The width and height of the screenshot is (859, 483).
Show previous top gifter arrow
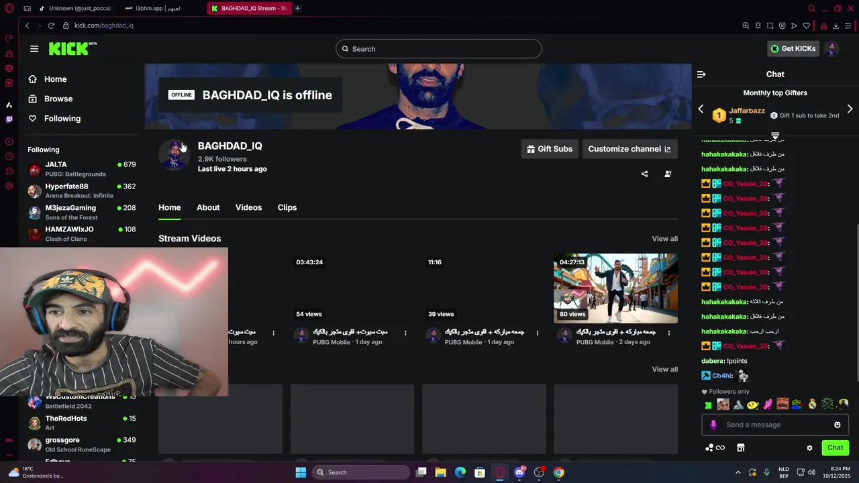point(701,109)
